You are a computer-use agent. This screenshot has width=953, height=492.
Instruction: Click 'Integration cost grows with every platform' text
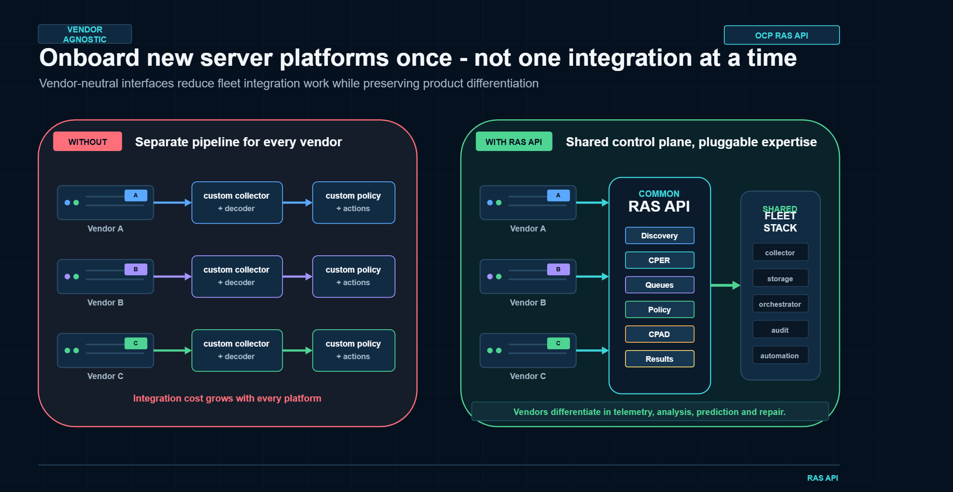coord(227,398)
